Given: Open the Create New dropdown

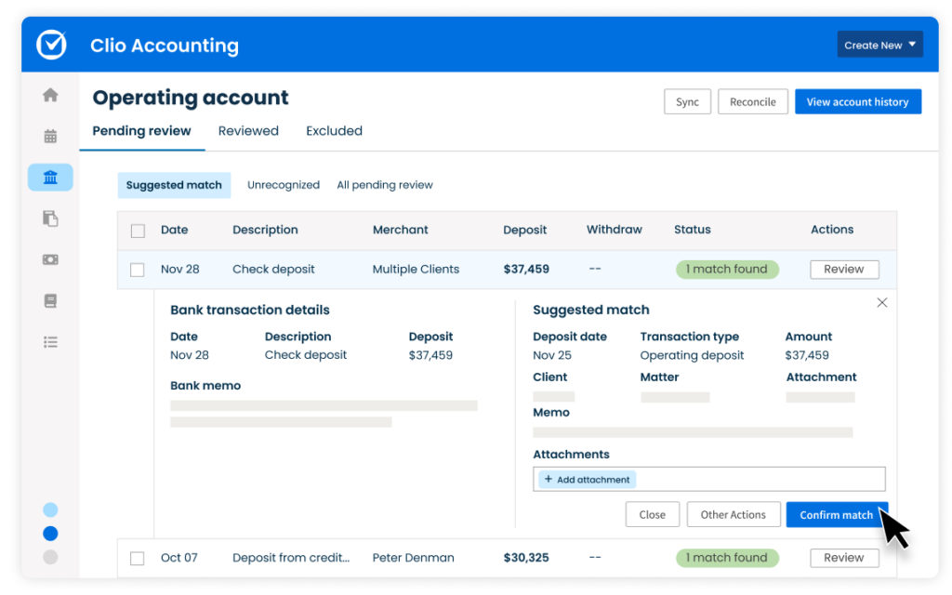Looking at the screenshot, I should tap(879, 44).
